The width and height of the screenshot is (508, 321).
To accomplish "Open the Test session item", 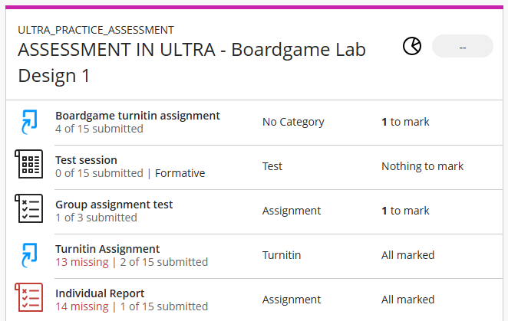I will pyautogui.click(x=86, y=160).
